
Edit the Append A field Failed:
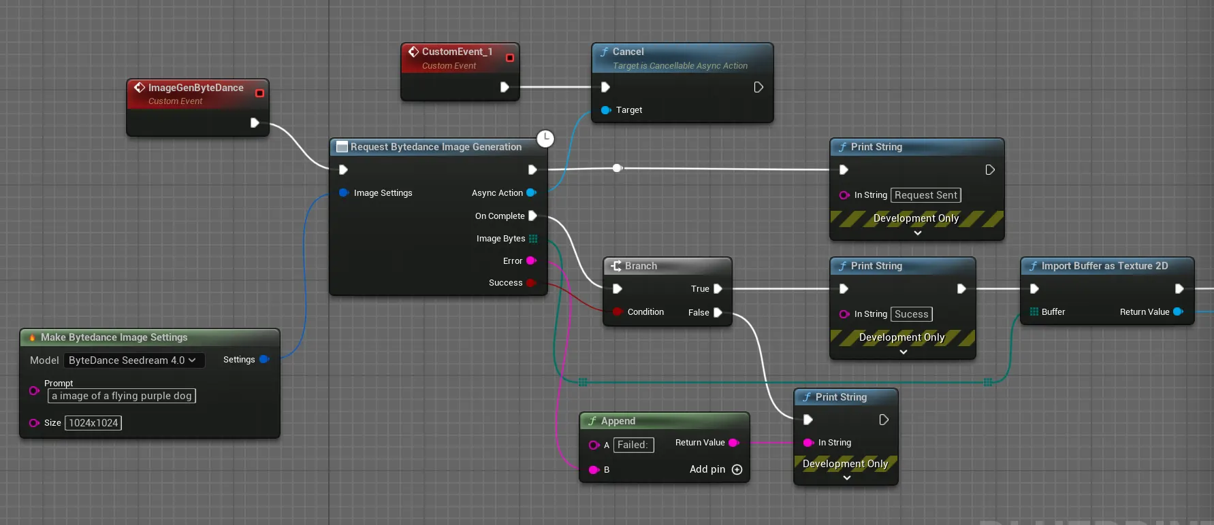pyautogui.click(x=633, y=445)
